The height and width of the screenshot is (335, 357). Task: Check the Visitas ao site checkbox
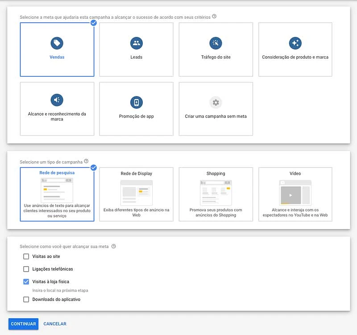(x=26, y=256)
